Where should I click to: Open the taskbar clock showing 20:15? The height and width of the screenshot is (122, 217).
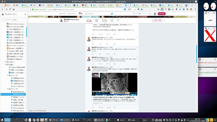tap(197, 120)
